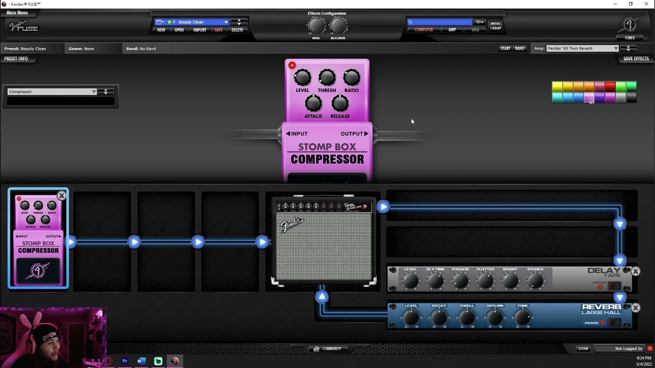The height and width of the screenshot is (368, 655).
Task: Click the DLY/RVB effects configuration knob
Action: click(x=338, y=26)
